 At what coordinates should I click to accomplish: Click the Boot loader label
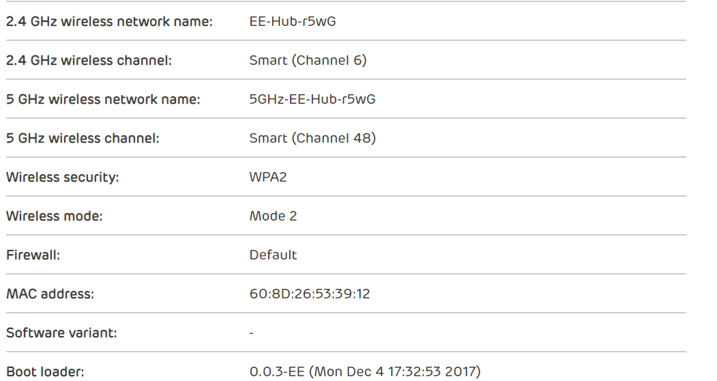44,373
